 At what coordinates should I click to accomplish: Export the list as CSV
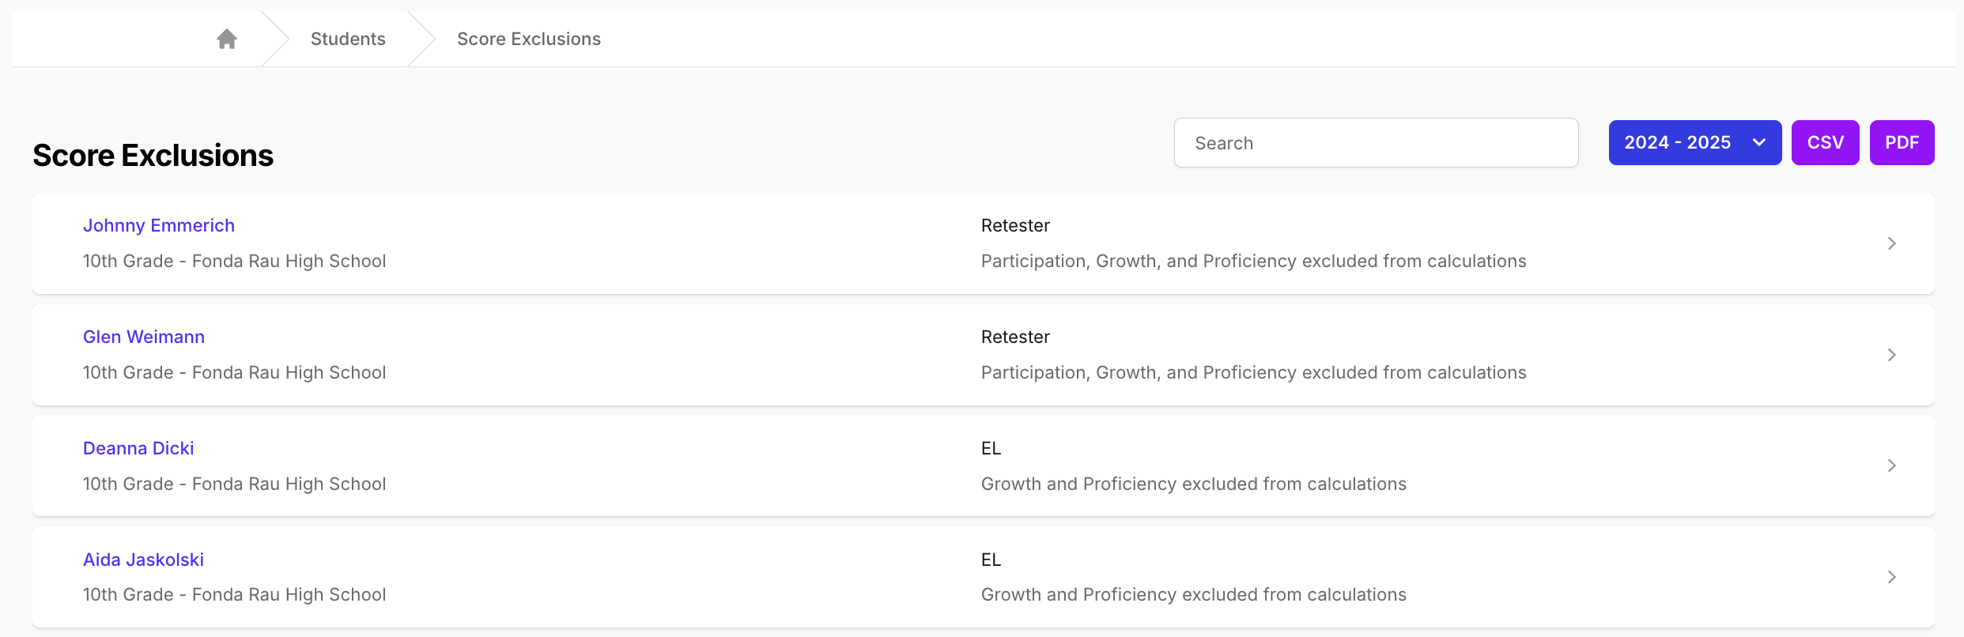pos(1825,143)
